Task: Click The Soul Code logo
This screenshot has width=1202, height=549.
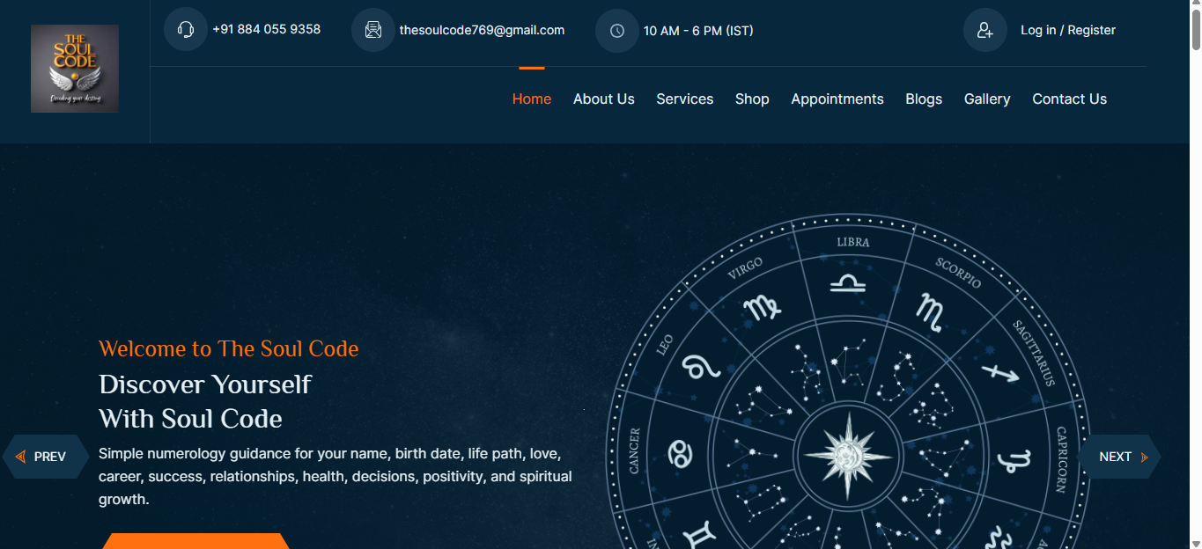Action: 75,69
